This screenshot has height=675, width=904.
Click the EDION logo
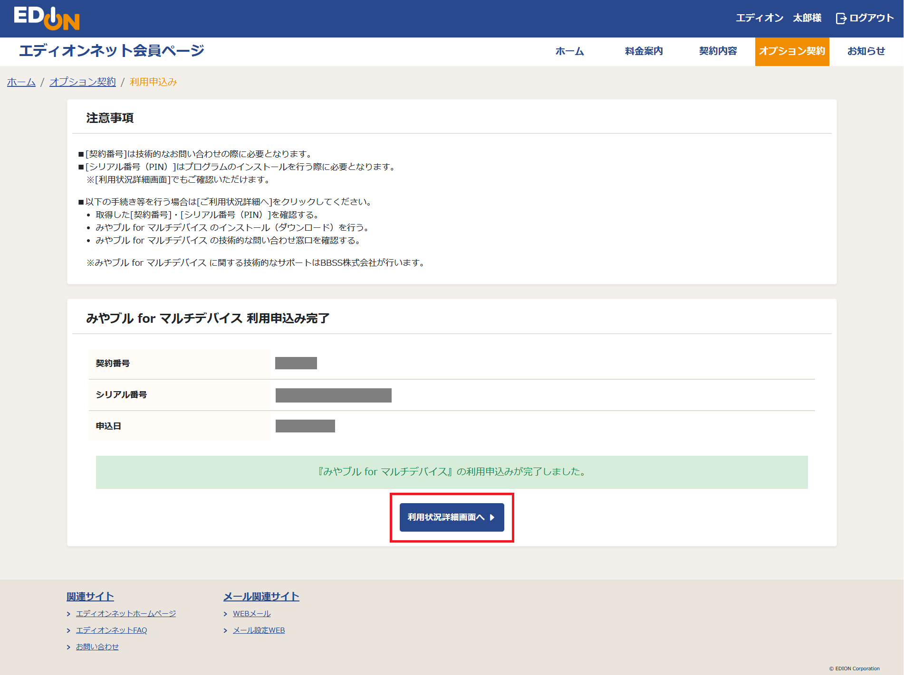tap(47, 18)
